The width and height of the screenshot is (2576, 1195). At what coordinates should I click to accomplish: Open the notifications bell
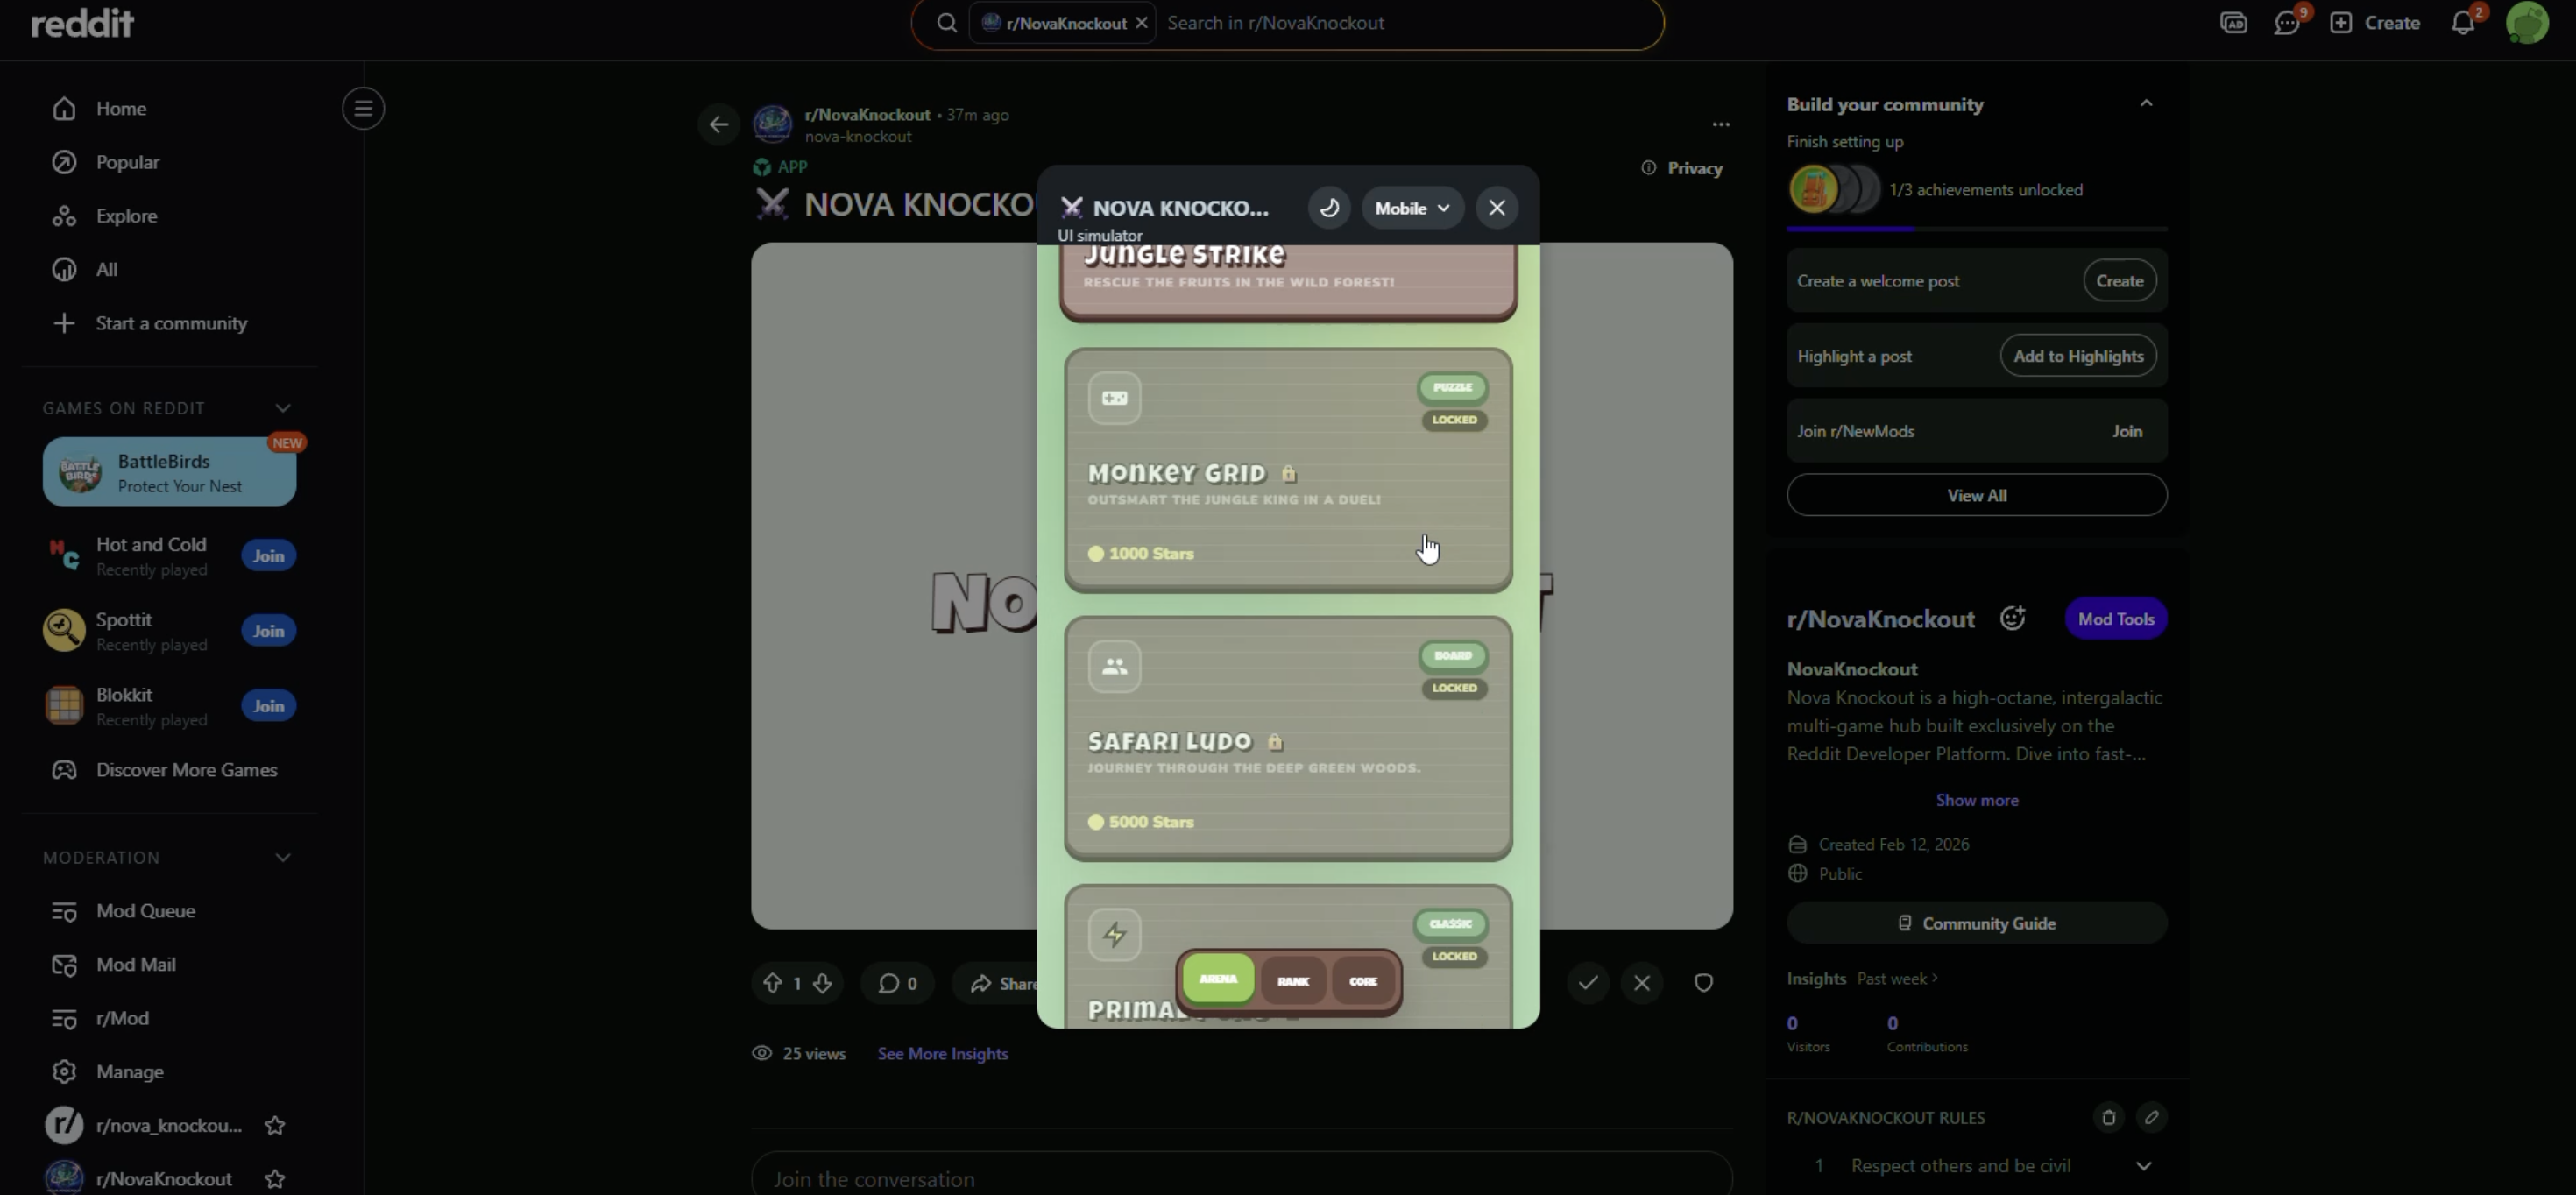pyautogui.click(x=2462, y=23)
